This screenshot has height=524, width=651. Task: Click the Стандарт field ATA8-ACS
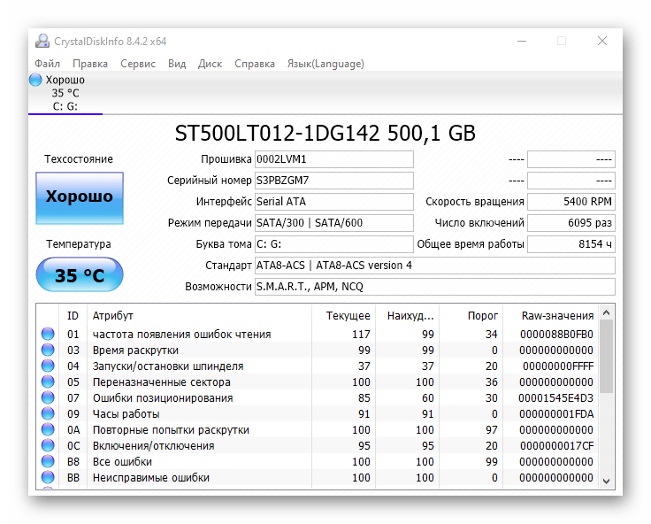point(434,266)
